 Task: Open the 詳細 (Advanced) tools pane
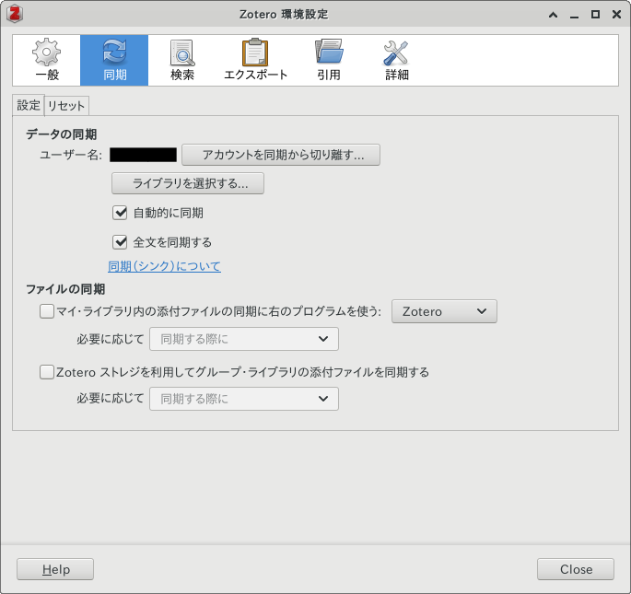pos(397,60)
